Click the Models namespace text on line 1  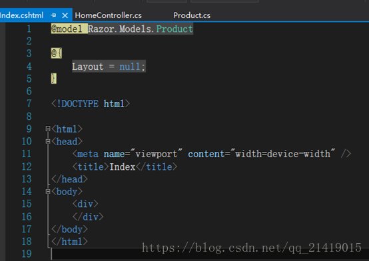tap(135, 29)
